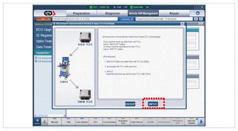
Task: Click the sidebar scrollbar right arrow
Action: pos(65,115)
